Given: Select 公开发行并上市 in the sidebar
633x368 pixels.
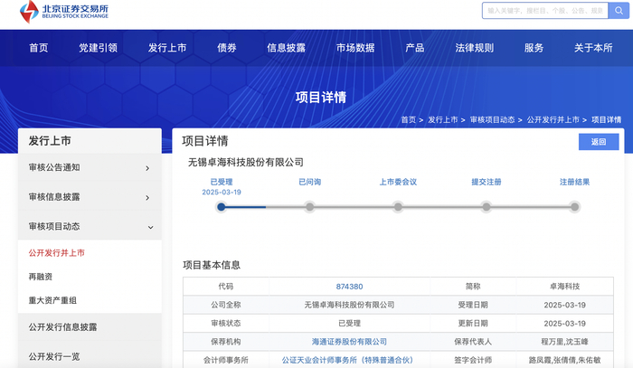Looking at the screenshot, I should pos(56,253).
